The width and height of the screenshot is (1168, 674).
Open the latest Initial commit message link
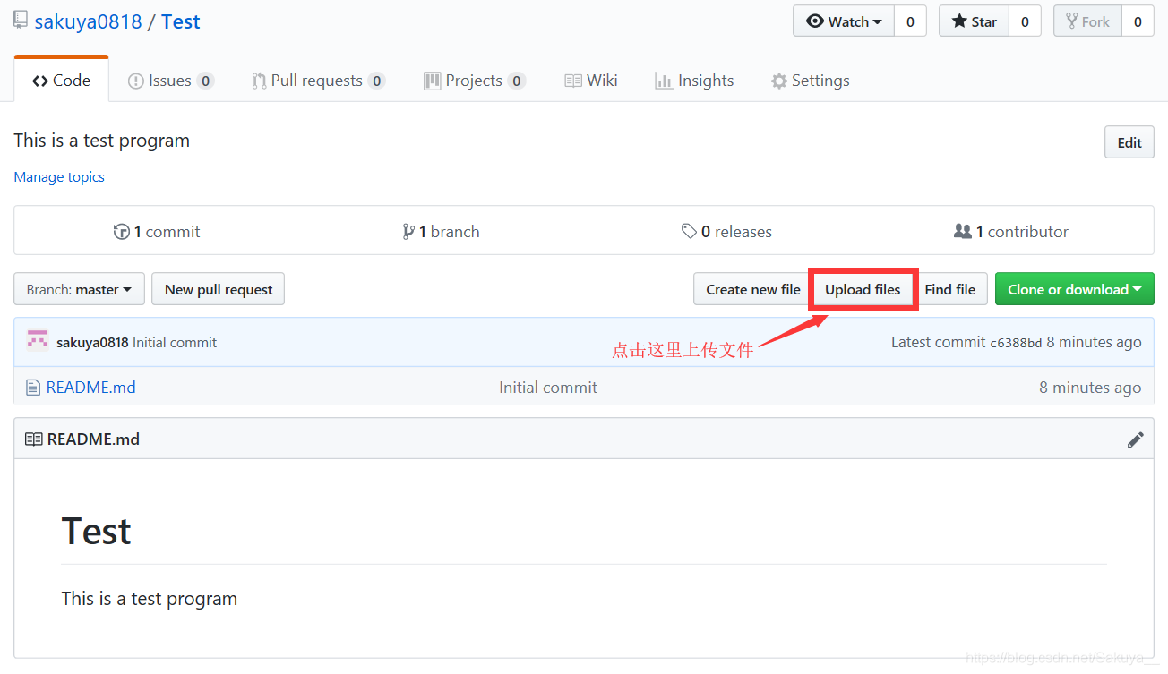point(175,342)
